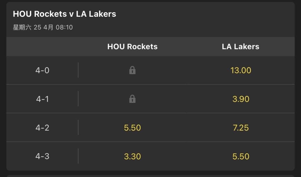Screen dimensions: 301x177
Task: Bet on Rockets 4-3 at 3.30
Action: point(132,156)
